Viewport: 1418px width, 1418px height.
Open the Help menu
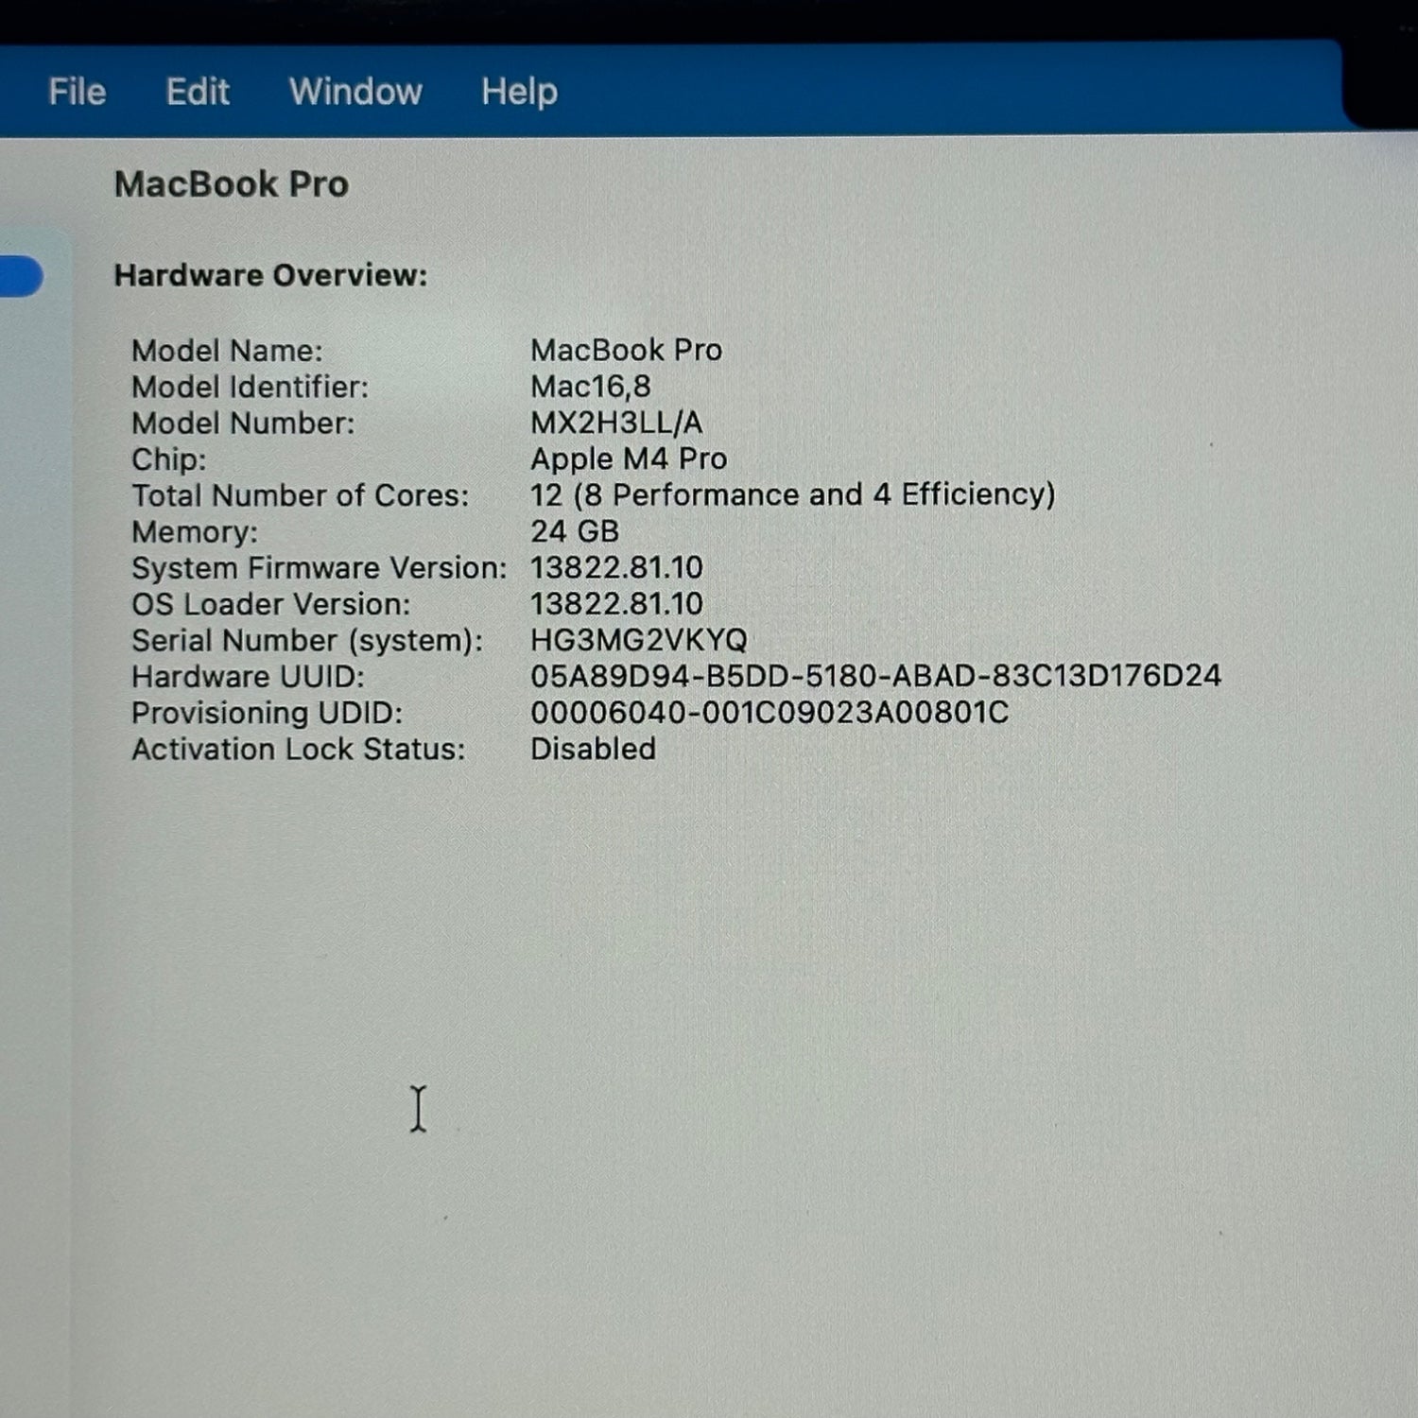click(519, 92)
